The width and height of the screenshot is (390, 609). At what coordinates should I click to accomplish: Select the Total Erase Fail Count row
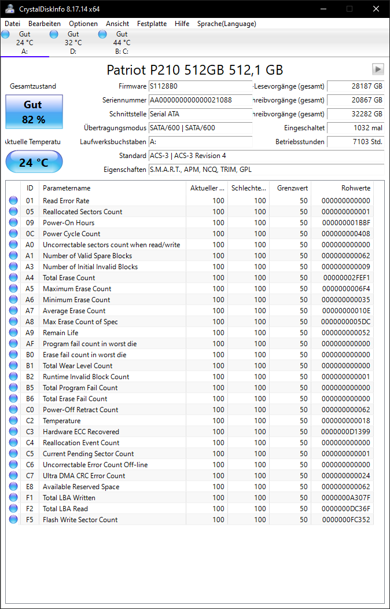[x=190, y=399]
